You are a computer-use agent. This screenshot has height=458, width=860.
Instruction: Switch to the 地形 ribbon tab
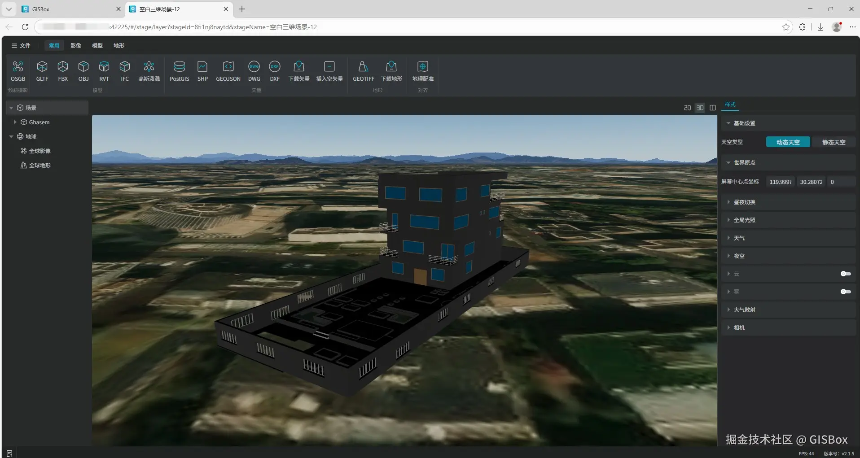[x=119, y=45]
